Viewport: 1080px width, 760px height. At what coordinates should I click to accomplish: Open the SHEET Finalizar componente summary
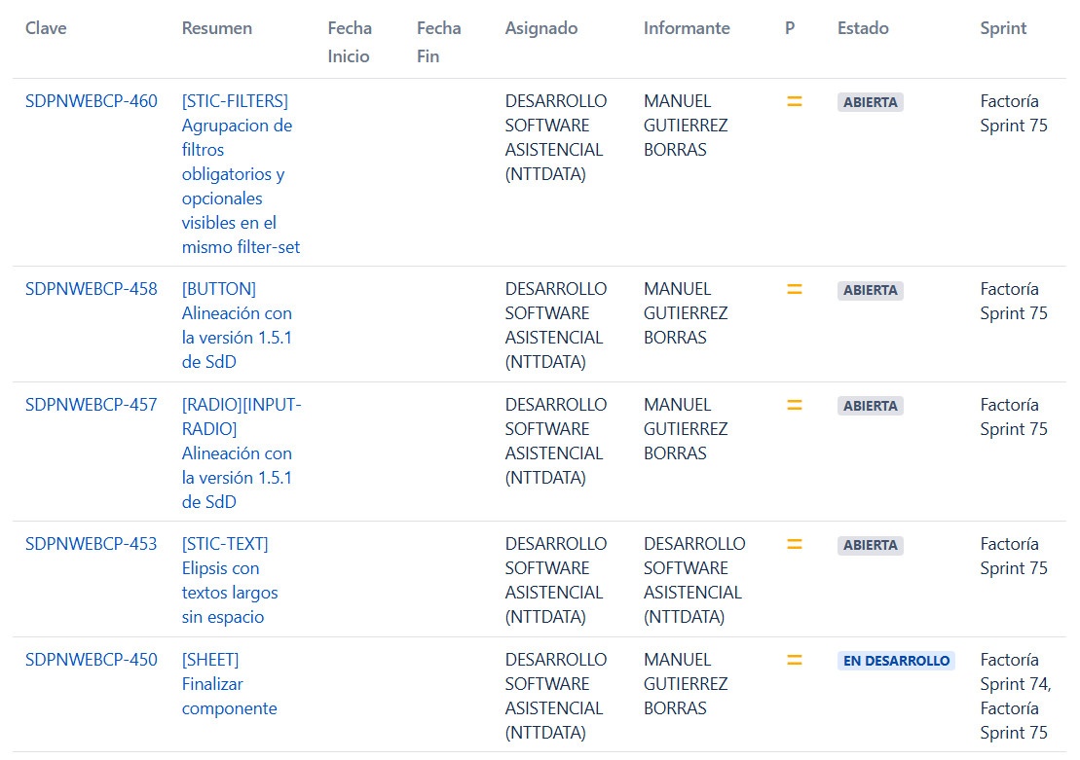point(230,684)
